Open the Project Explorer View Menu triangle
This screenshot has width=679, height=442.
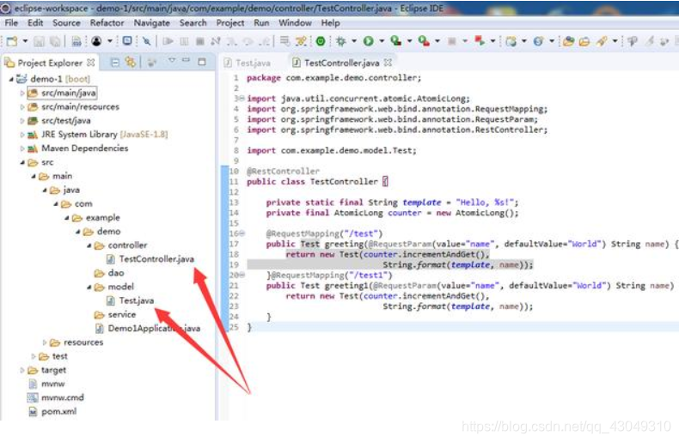172,61
